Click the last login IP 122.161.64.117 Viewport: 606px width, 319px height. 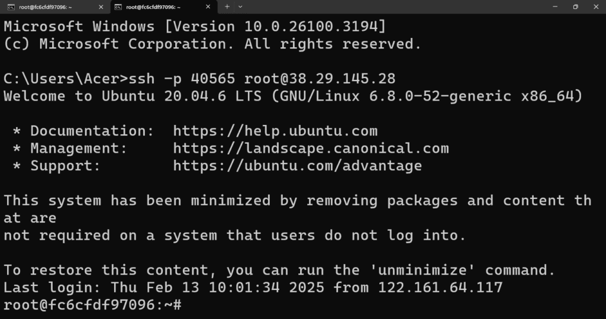click(440, 287)
